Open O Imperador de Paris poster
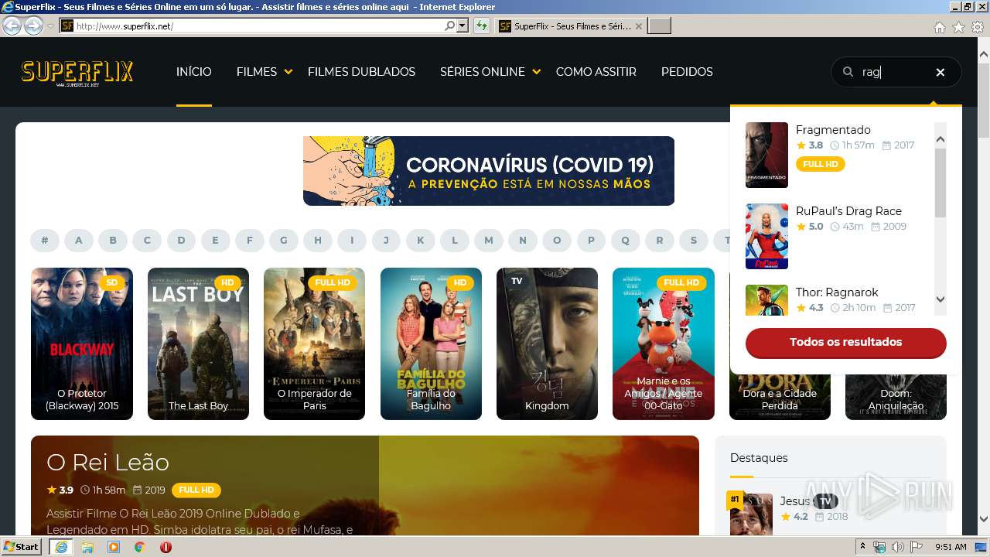The height and width of the screenshot is (557, 990). click(x=314, y=343)
